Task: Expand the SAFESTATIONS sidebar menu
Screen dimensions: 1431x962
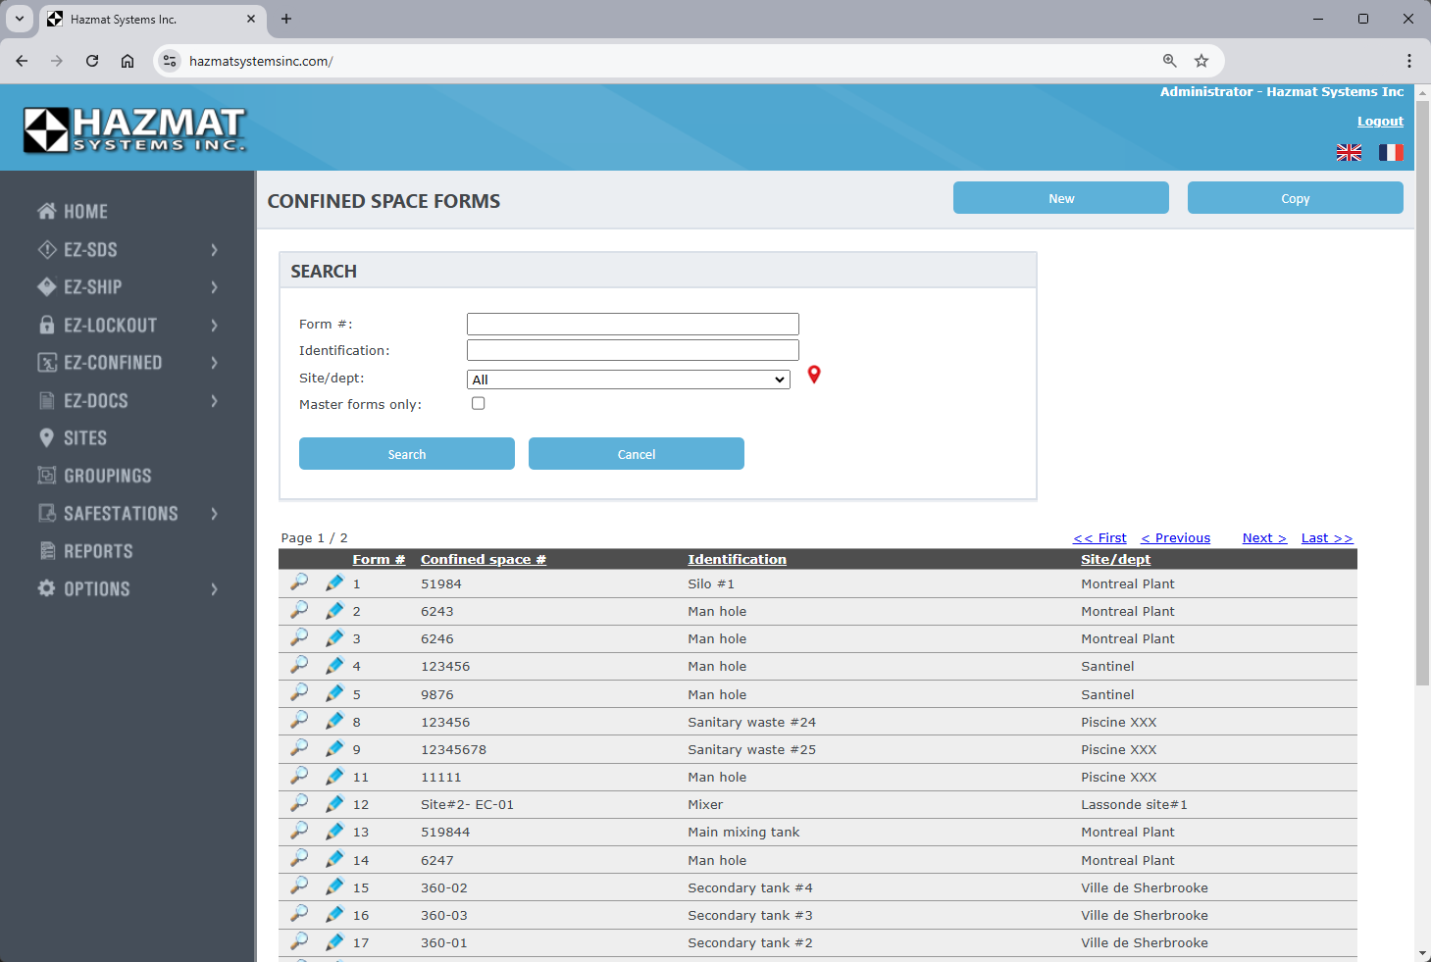Action: coord(128,514)
